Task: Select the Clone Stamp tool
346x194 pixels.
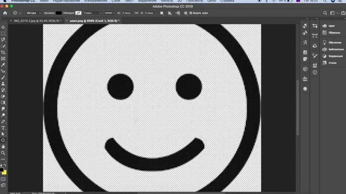Action: click(3, 84)
